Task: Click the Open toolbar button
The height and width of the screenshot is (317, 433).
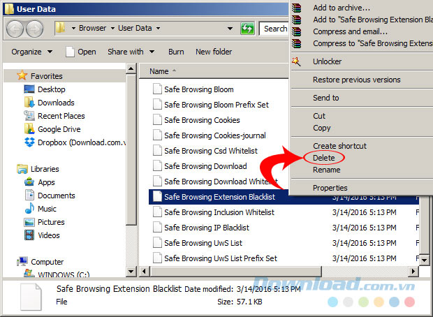Action: click(x=81, y=52)
